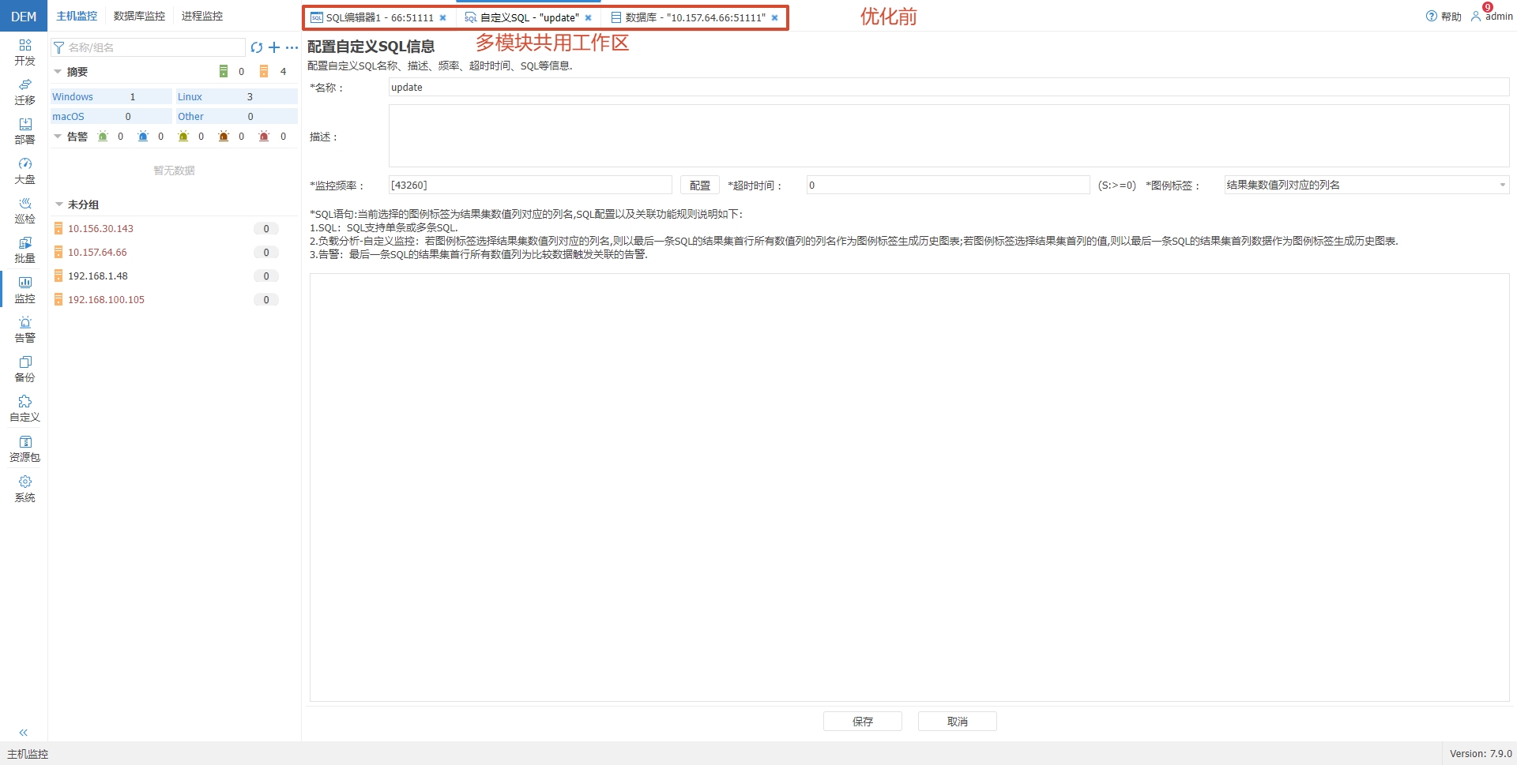Viewport: 1517px width, 765px height.
Task: Open the 巡检 inspection module
Action: (24, 210)
